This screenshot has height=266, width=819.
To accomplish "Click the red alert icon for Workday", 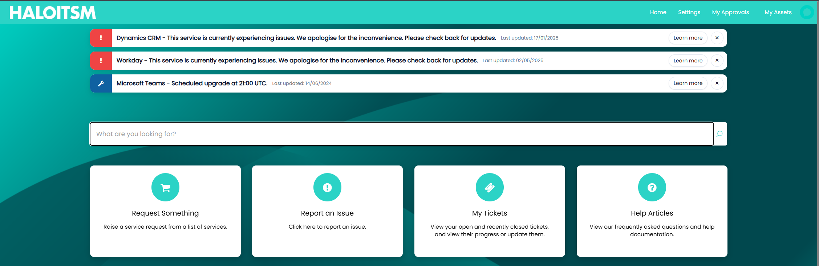I will point(101,61).
